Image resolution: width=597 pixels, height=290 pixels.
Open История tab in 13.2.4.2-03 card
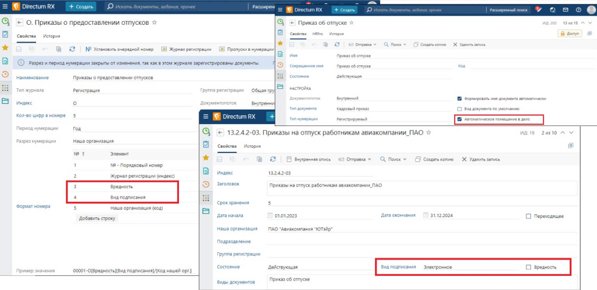coord(252,146)
